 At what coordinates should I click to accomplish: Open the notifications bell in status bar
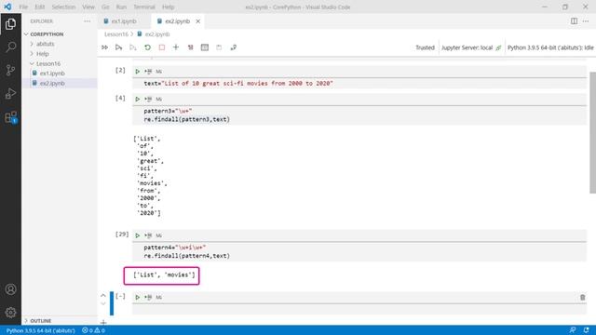coord(586,330)
